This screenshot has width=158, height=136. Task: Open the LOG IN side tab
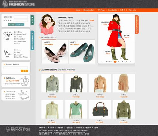pyautogui.click(x=32, y=20)
